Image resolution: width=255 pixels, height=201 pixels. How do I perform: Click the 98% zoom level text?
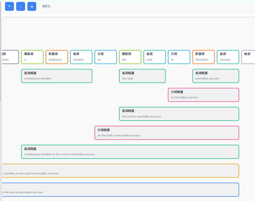[46, 6]
